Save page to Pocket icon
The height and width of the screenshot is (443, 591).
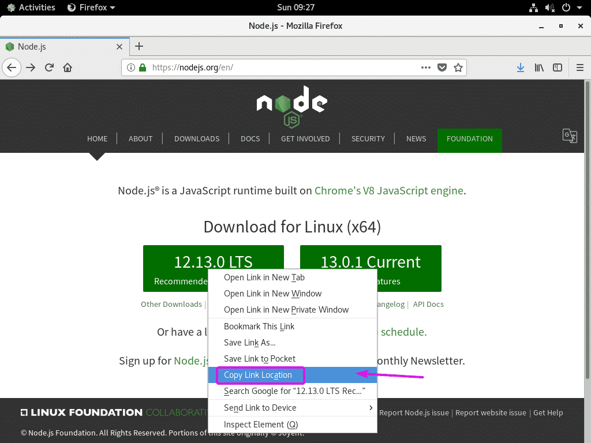[x=442, y=67]
